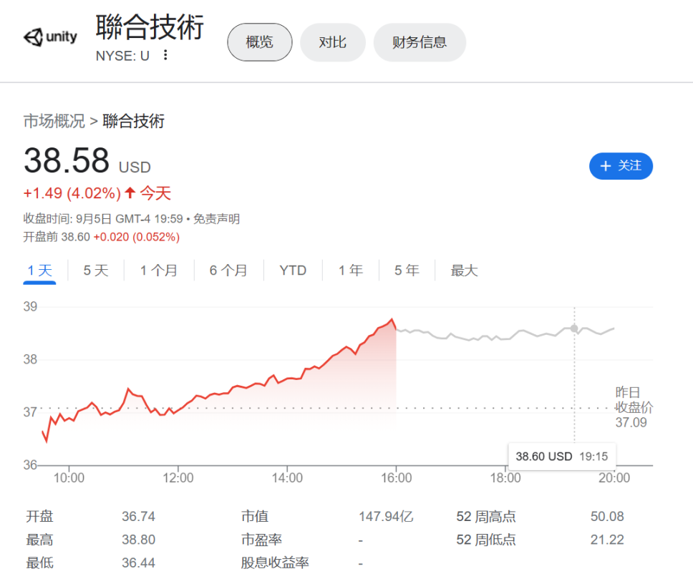
Task: Click the 最低 value 36.44
Action: pos(138,563)
